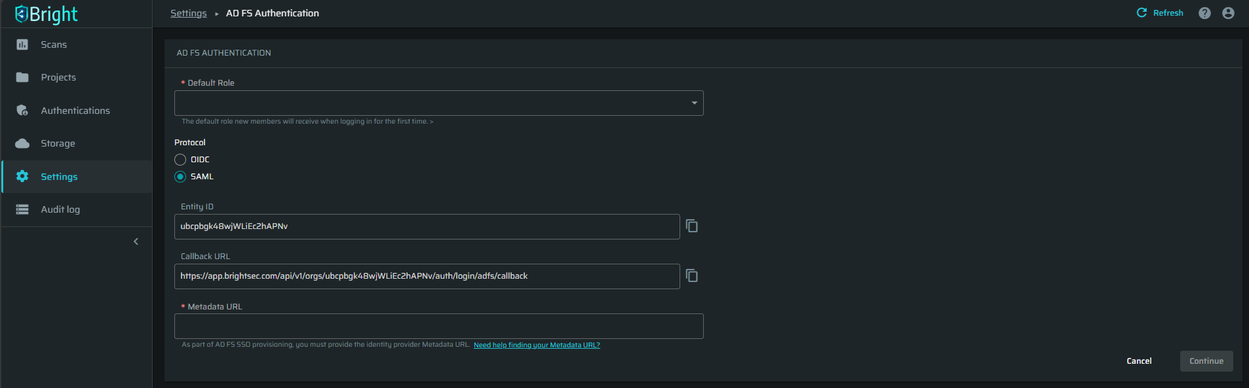1249x388 pixels.
Task: Click the Storage cloud icon
Action: click(22, 143)
